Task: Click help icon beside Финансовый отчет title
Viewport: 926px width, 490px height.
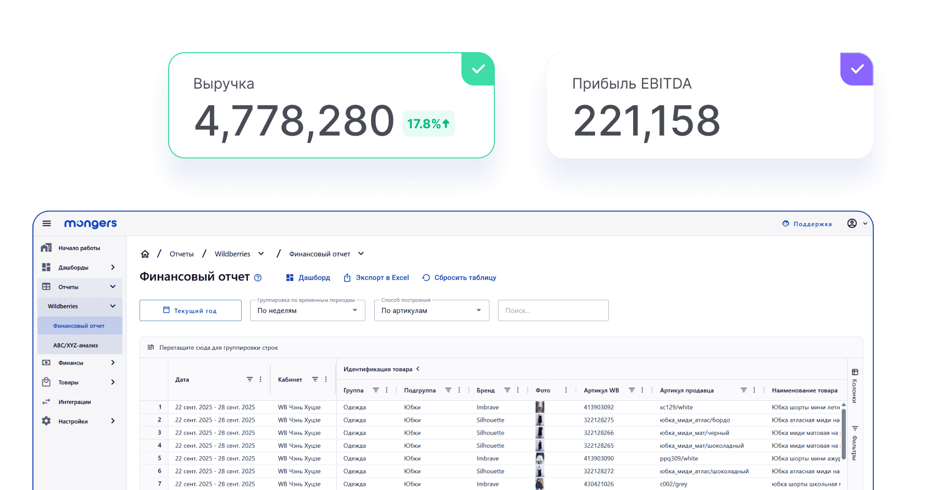Action: point(258,278)
